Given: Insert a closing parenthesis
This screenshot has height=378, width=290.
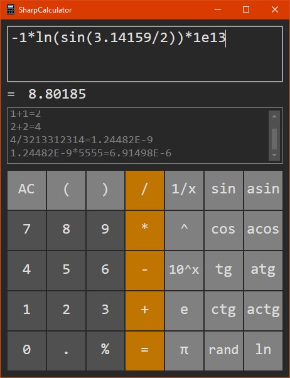Looking at the screenshot, I should pos(105,190).
